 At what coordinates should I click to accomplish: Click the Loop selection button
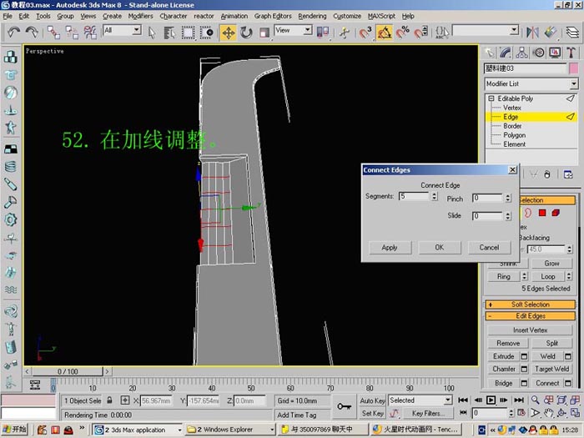548,276
